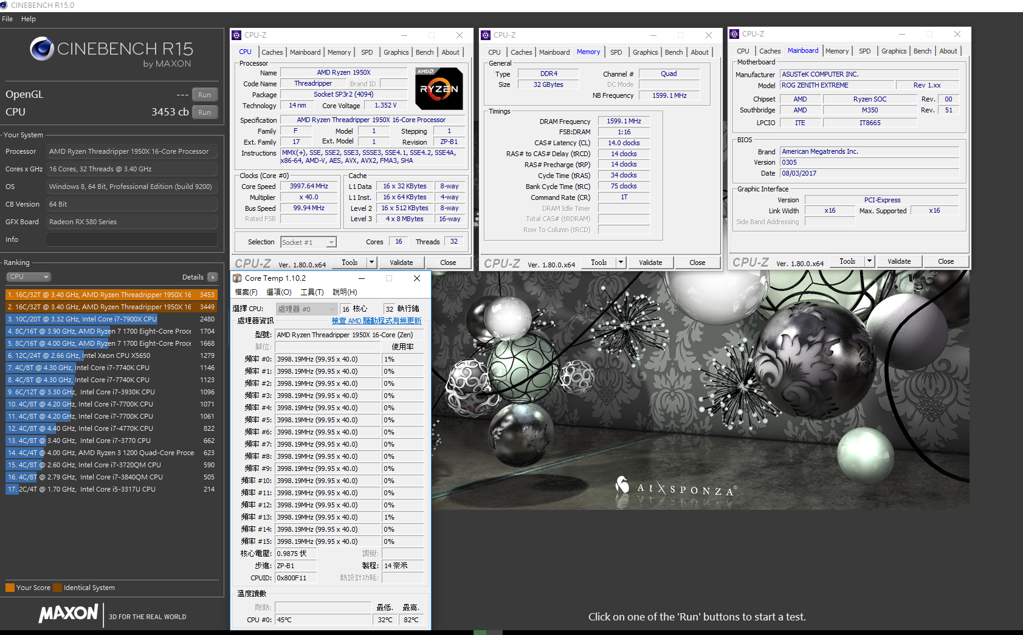1023x635 pixels.
Task: Click the Core Temp title bar icon
Action: 237,278
